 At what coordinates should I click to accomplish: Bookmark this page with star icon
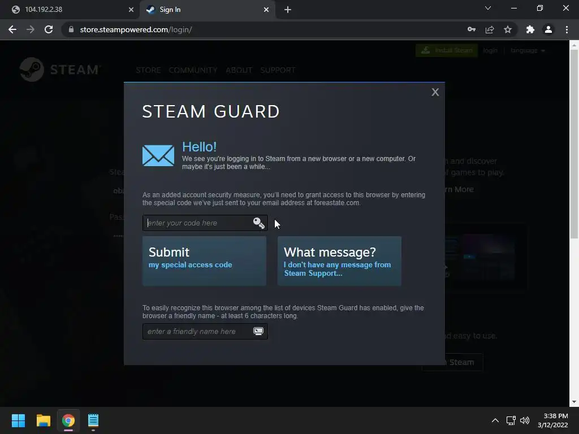coord(508,29)
